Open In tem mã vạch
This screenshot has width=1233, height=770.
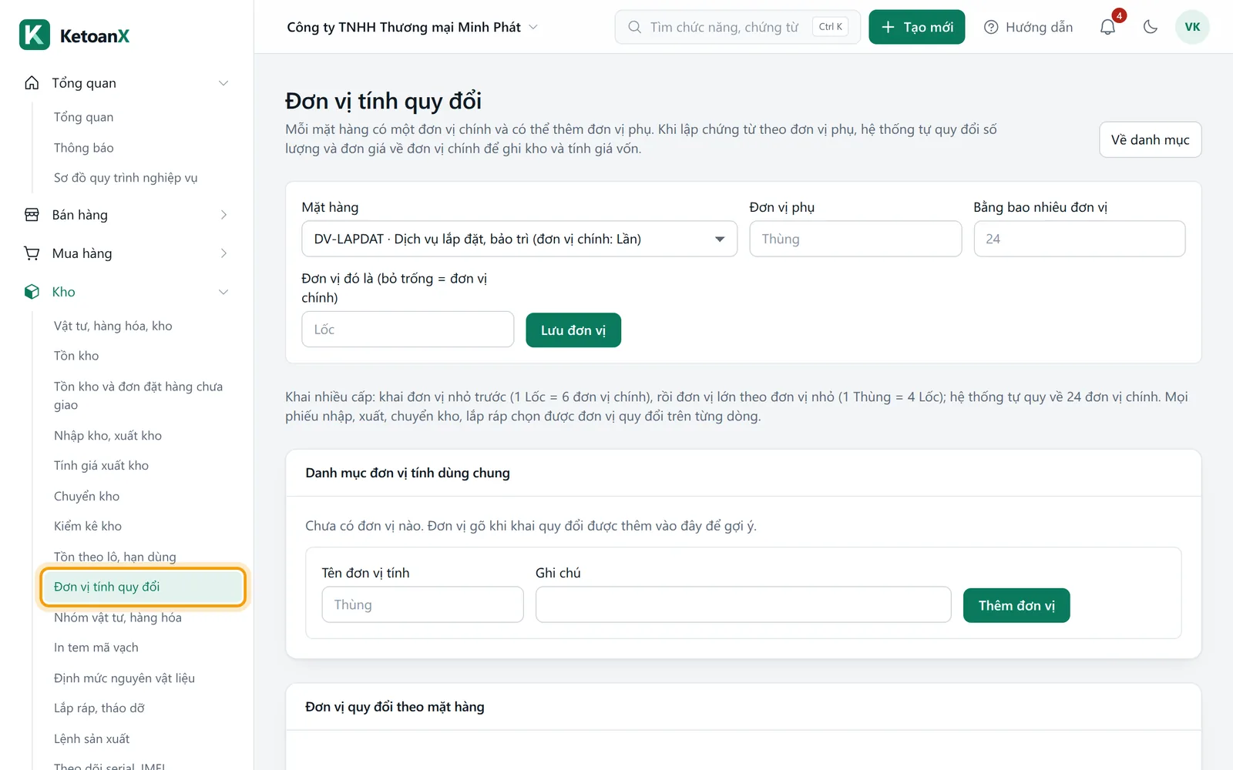(x=96, y=648)
